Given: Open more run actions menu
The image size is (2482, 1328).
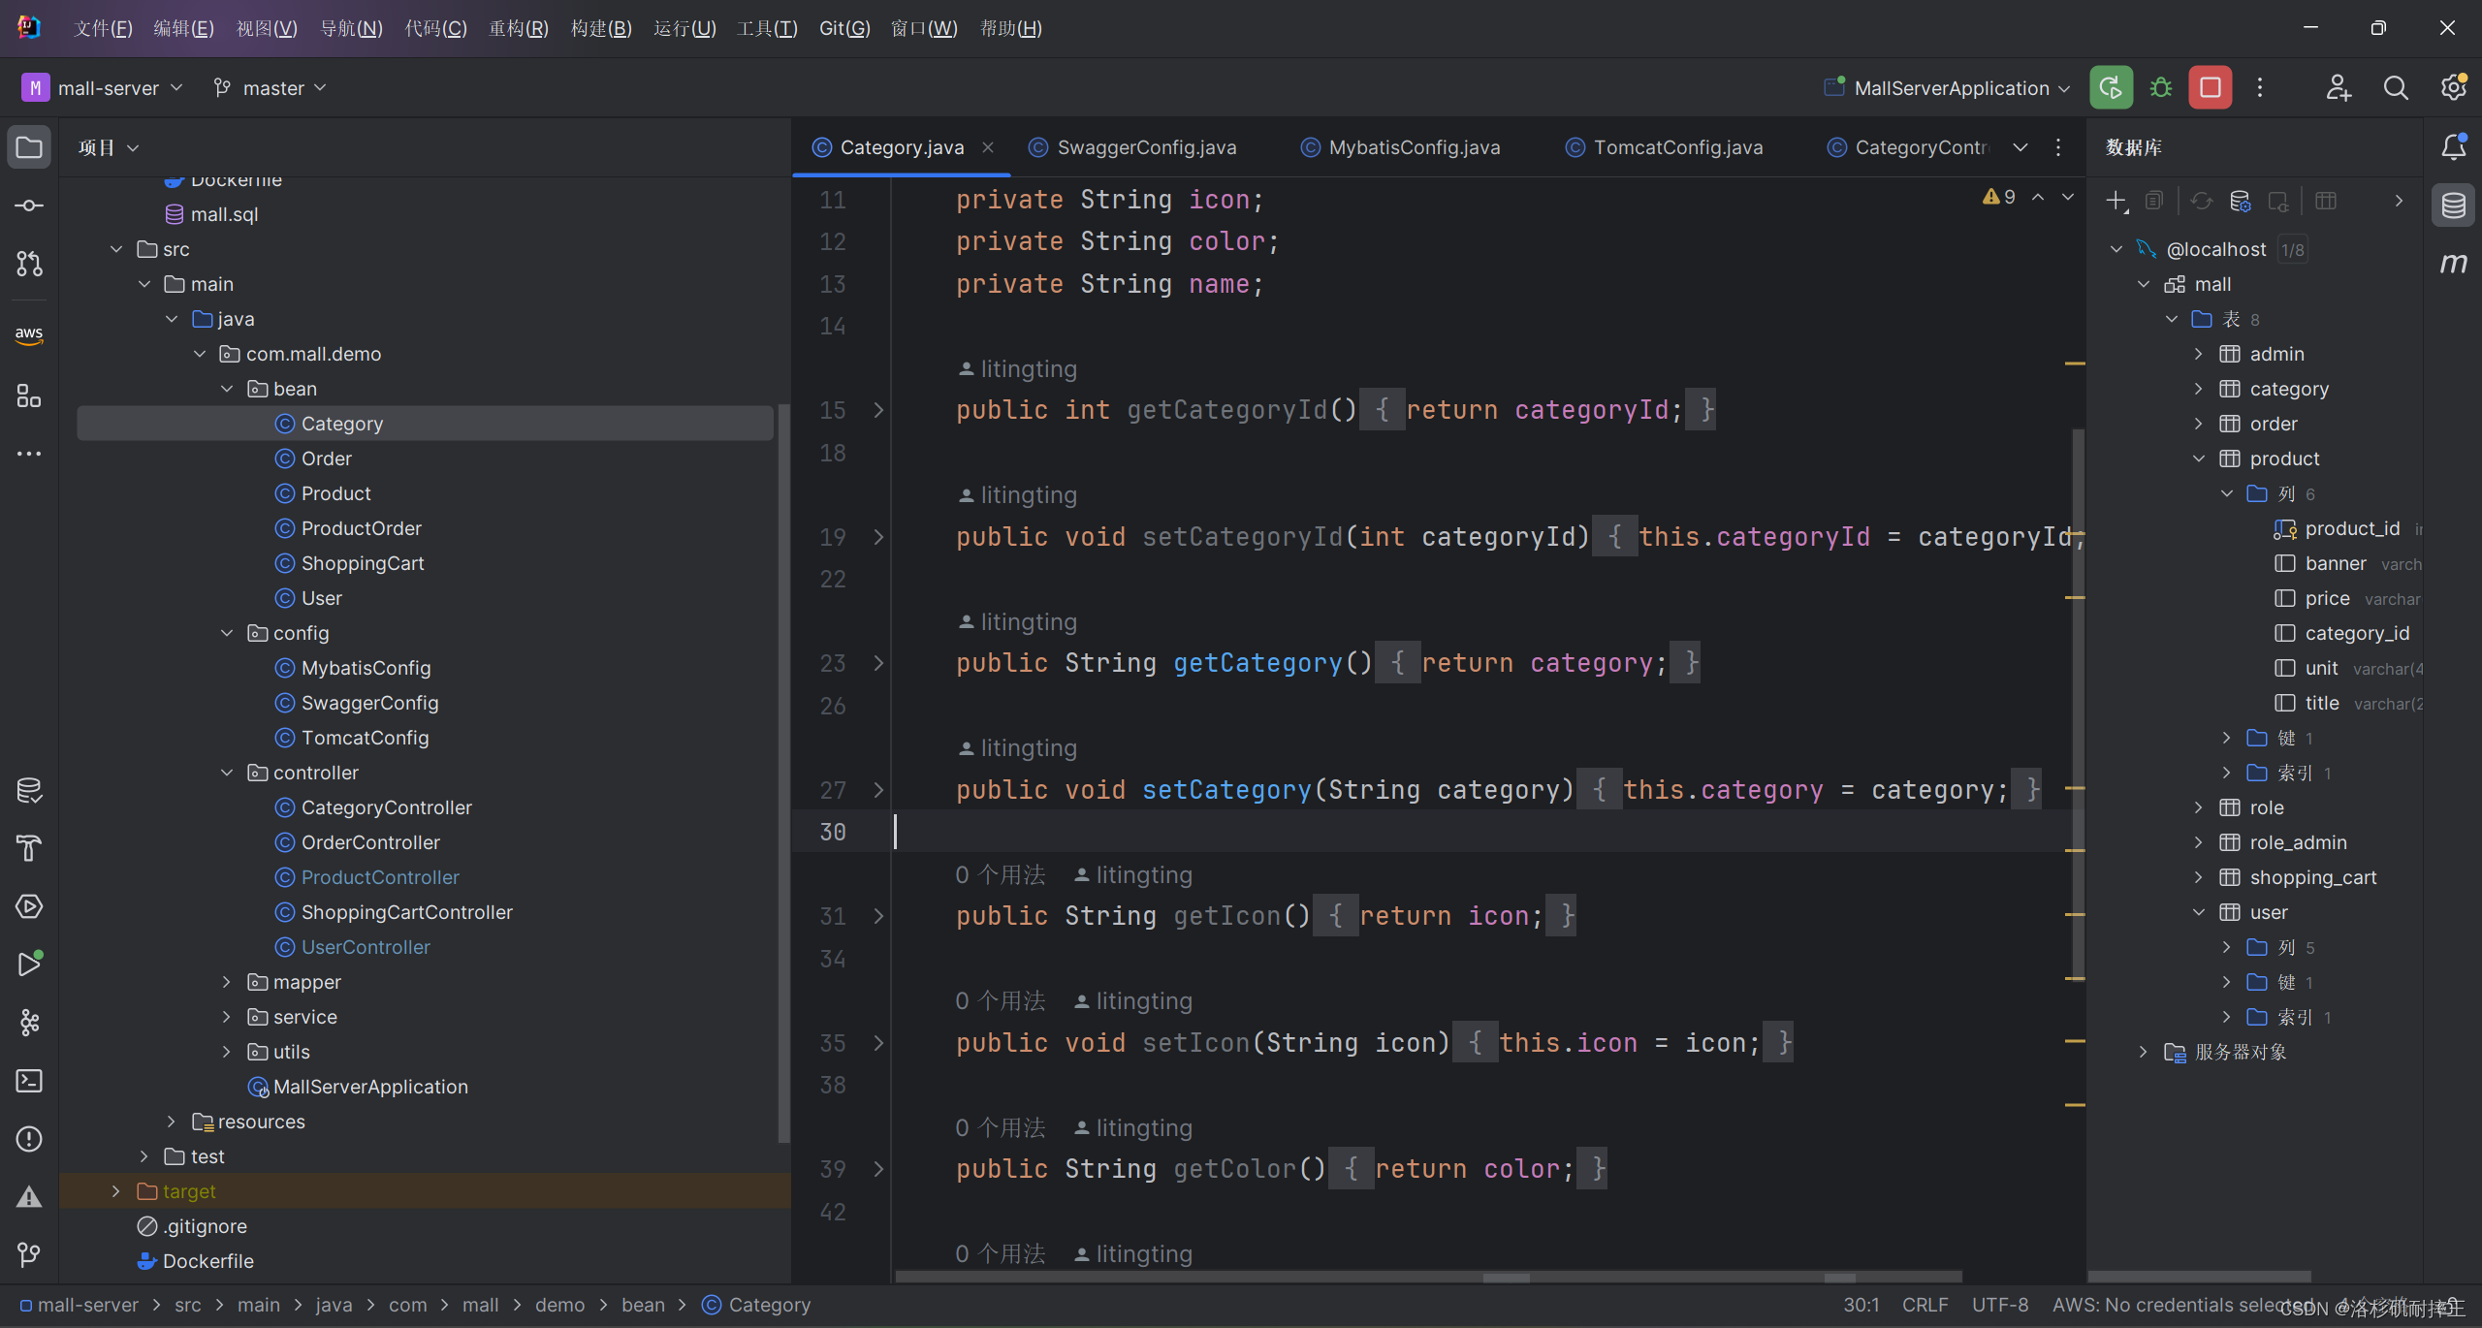Looking at the screenshot, I should [x=2260, y=88].
